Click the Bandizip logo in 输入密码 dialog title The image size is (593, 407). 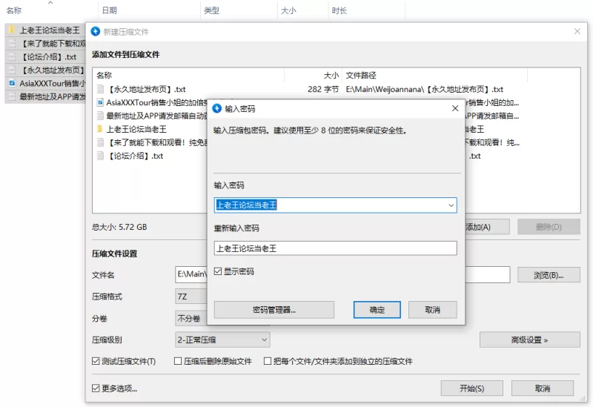click(x=217, y=108)
